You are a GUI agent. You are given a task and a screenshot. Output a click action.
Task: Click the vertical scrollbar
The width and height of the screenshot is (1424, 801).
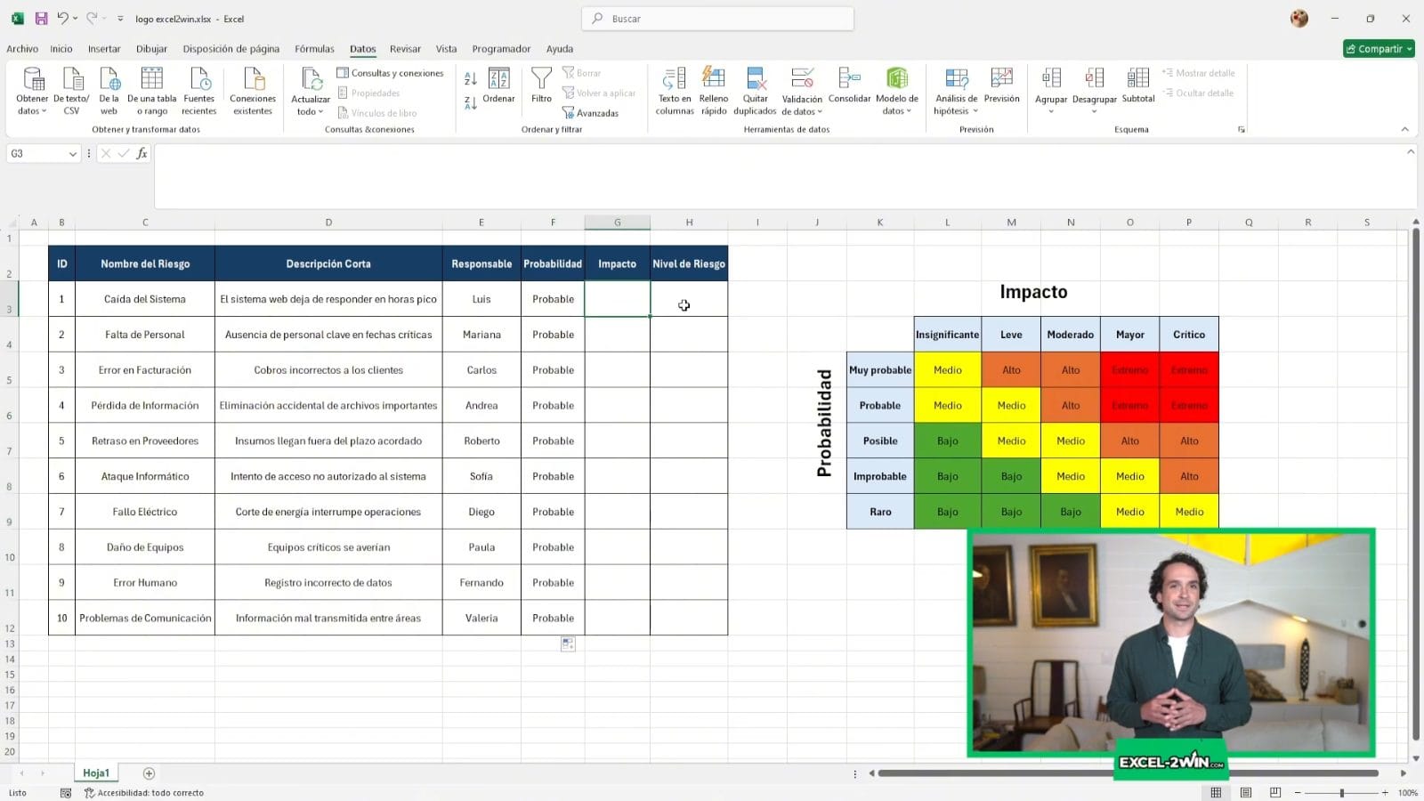click(1416, 485)
